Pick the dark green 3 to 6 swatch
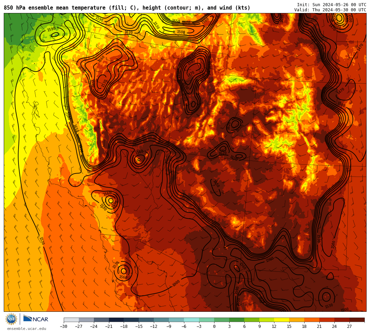 coord(237,320)
